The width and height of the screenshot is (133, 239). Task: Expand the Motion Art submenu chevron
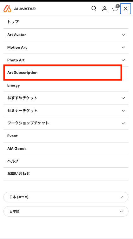(123, 47)
